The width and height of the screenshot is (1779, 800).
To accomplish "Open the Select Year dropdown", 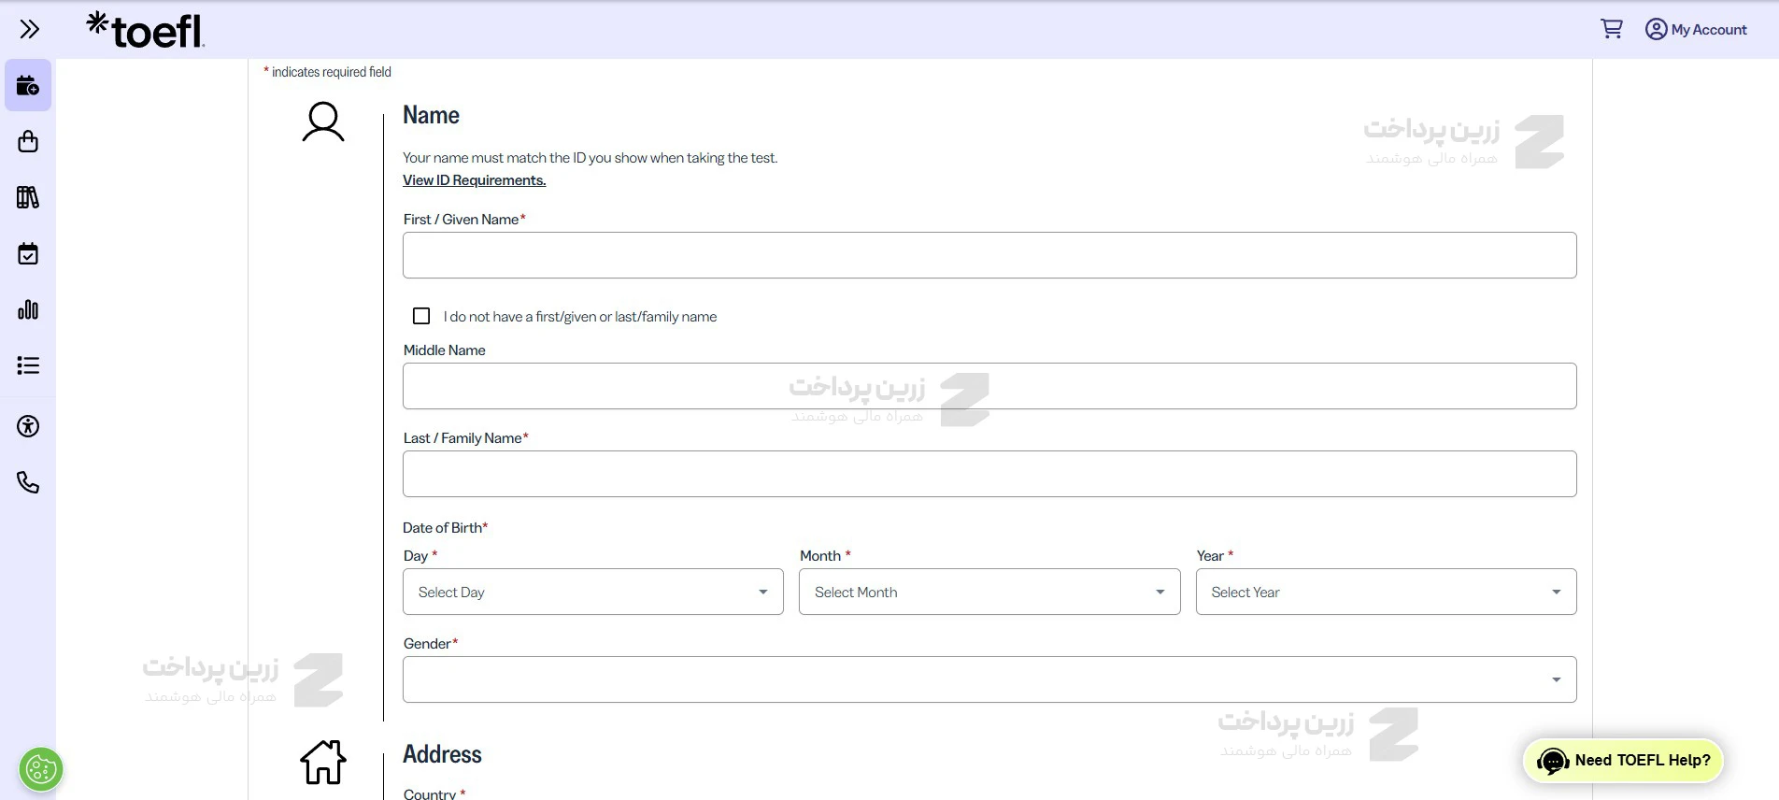I will coord(1385,592).
